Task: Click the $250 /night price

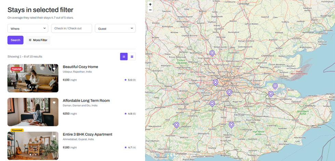Action: click(x=70, y=113)
